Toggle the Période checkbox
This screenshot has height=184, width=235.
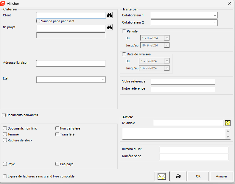(124, 32)
